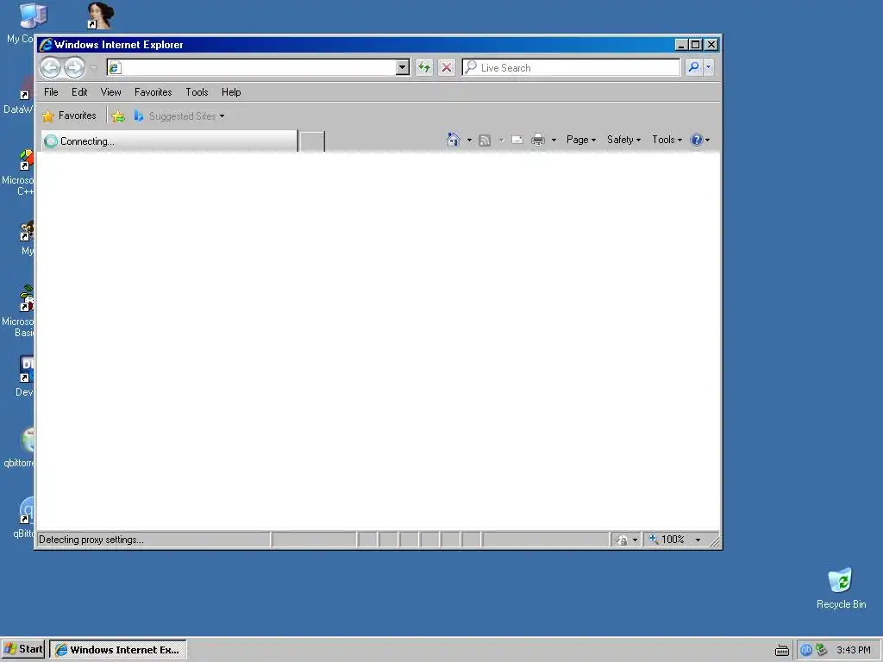
Task: Click the 3:43 PM clock
Action: point(854,650)
